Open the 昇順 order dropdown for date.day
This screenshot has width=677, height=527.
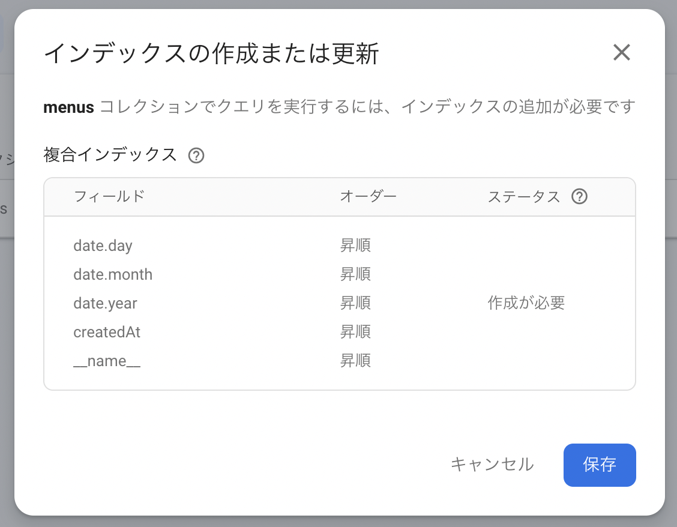[355, 245]
